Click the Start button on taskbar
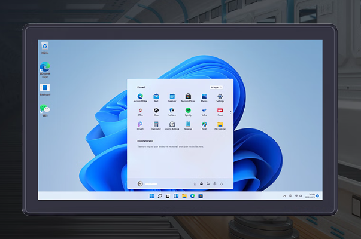 (152, 196)
